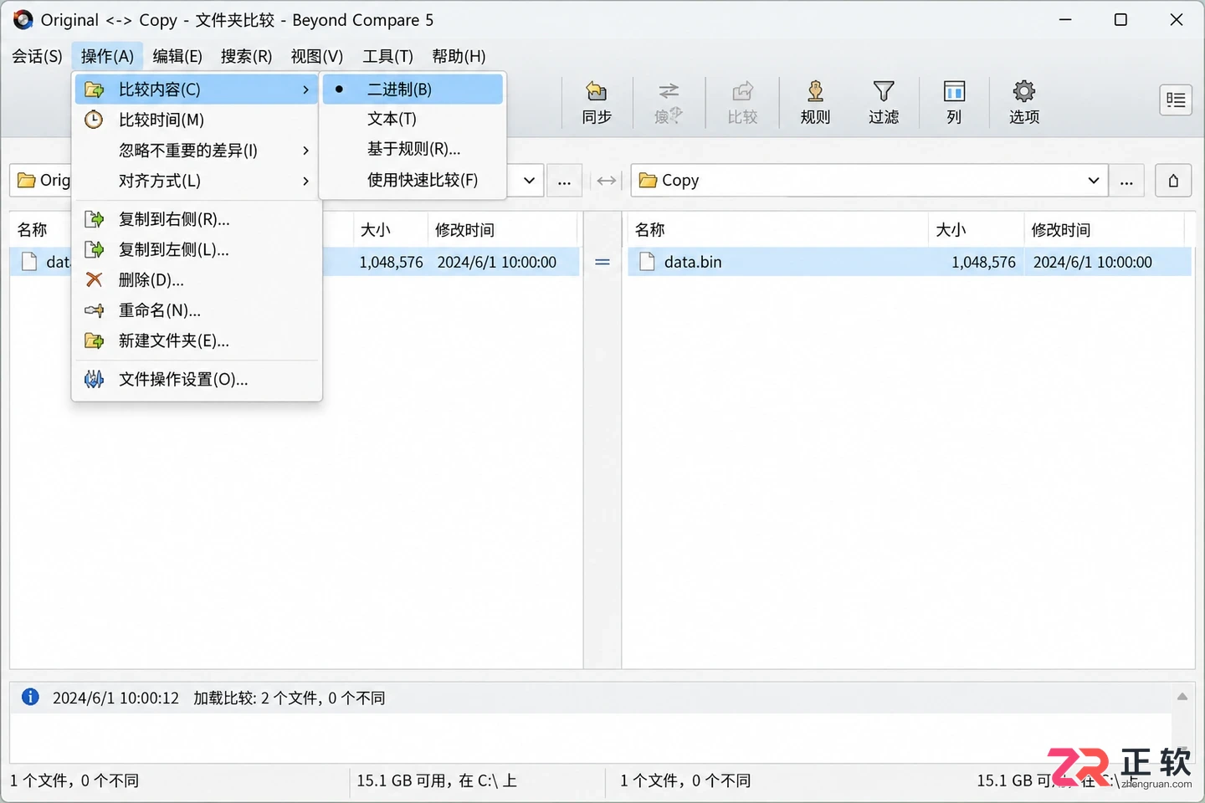Sort right pane by 大小 column
This screenshot has height=803, width=1205.
pos(975,229)
